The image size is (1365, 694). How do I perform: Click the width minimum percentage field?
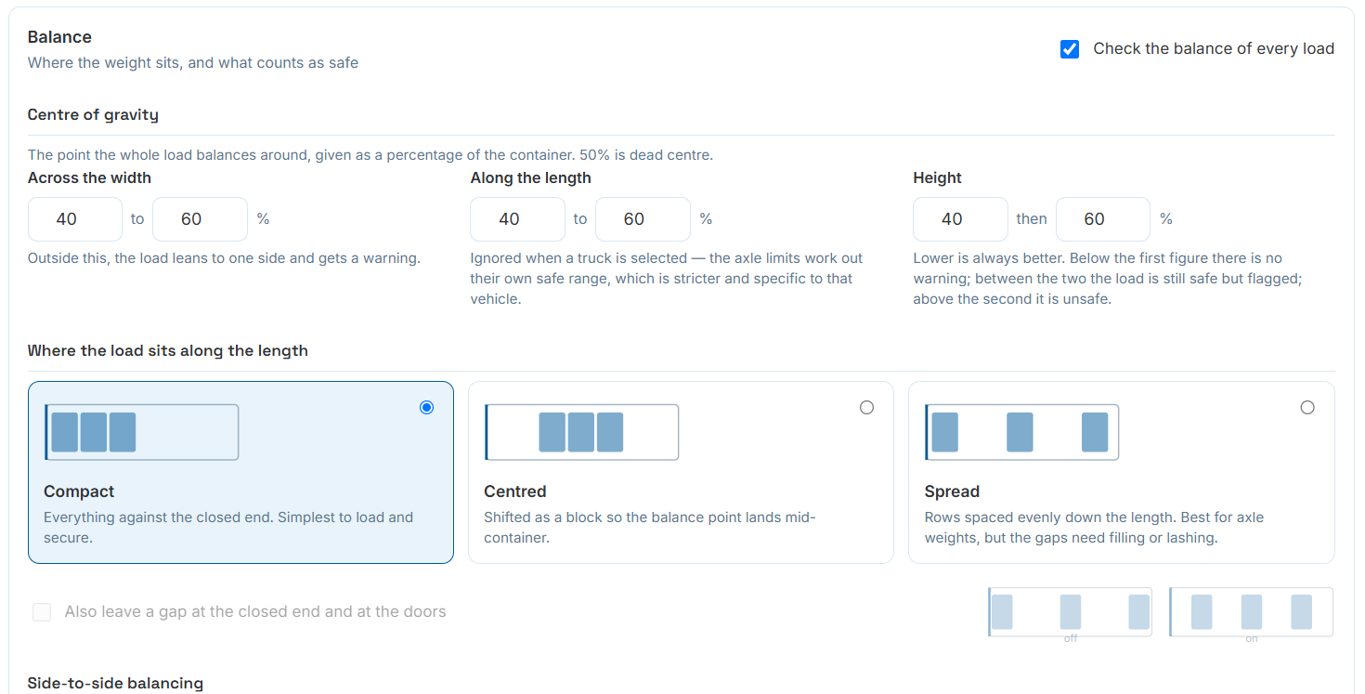(75, 219)
